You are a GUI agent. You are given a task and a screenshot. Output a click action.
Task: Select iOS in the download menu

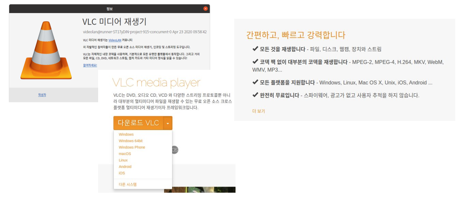point(122,173)
